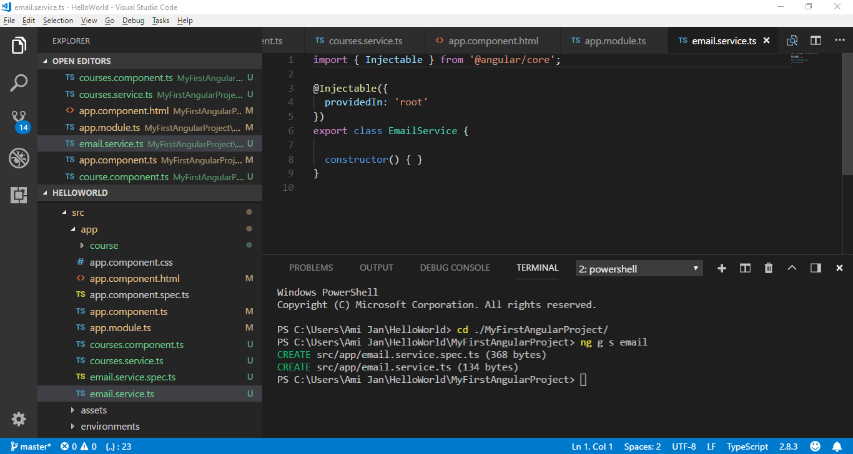853x454 pixels.
Task: Show the DEBUG CONSOLE panel tab
Action: coord(455,268)
